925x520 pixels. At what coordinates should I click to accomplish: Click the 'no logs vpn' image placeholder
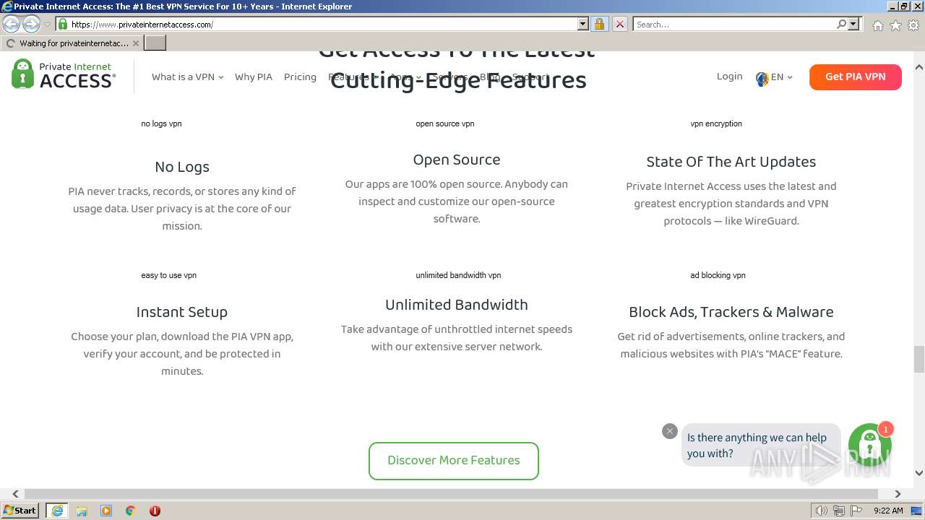[161, 123]
